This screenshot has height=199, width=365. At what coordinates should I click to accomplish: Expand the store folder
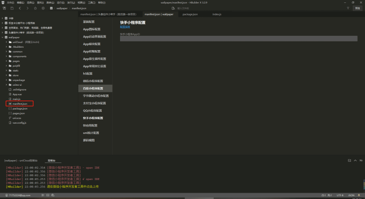point(6,75)
